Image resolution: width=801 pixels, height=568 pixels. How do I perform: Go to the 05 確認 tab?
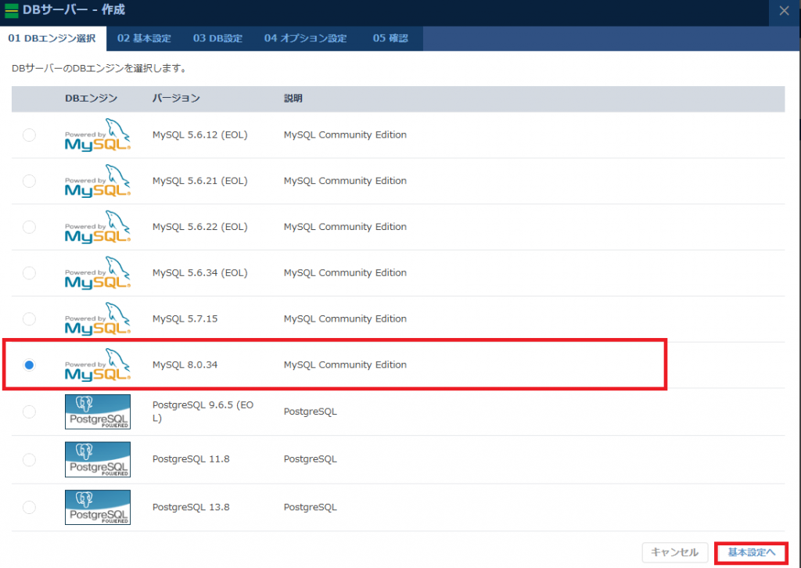click(x=390, y=38)
